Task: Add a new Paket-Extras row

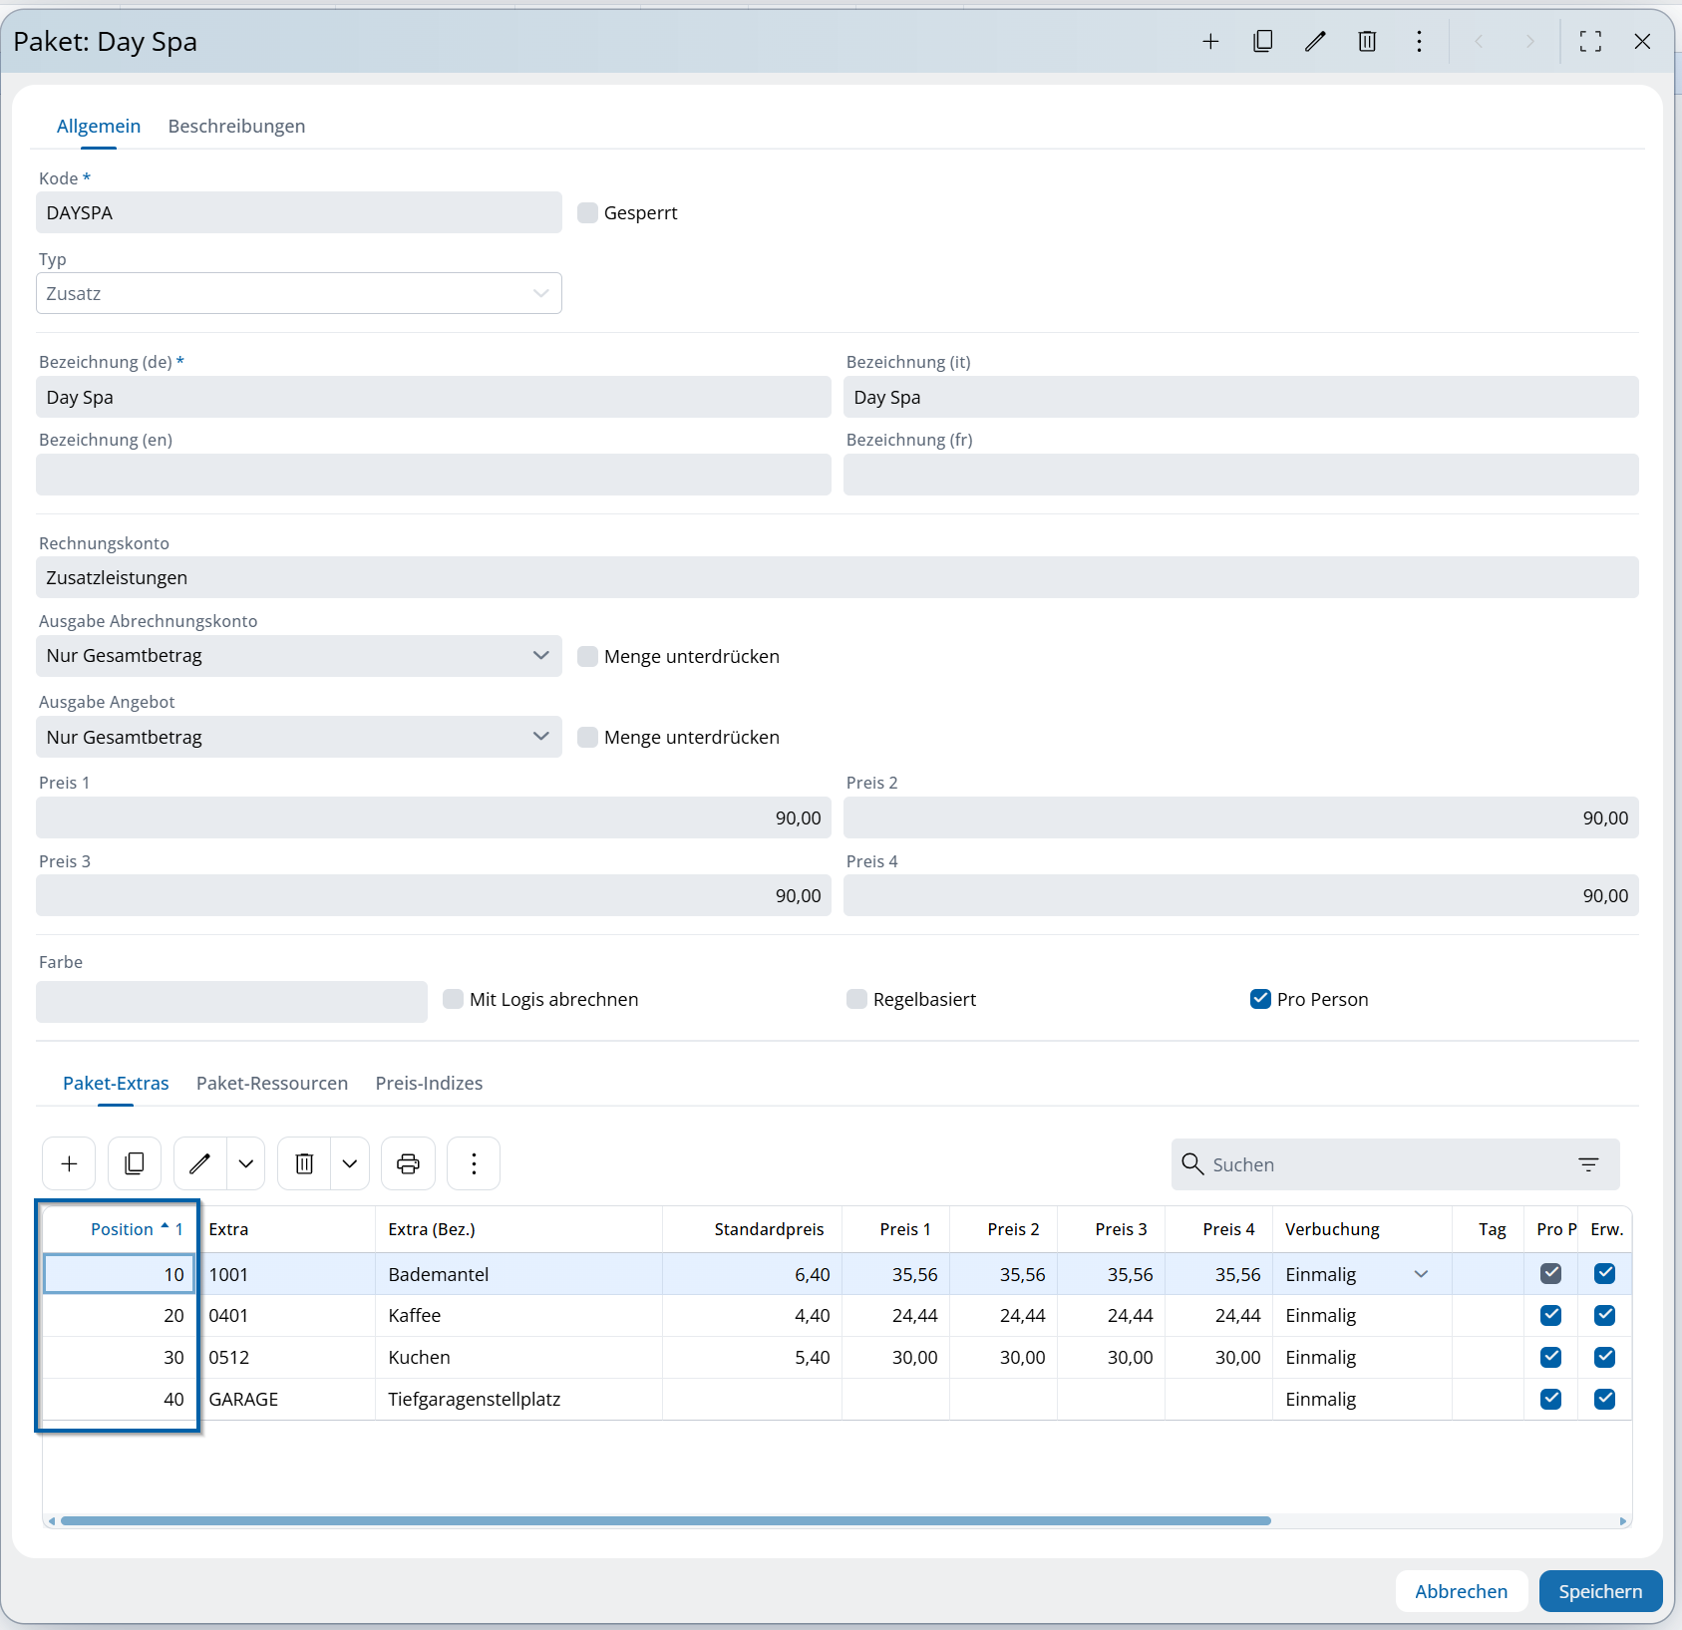Action: [x=69, y=1163]
